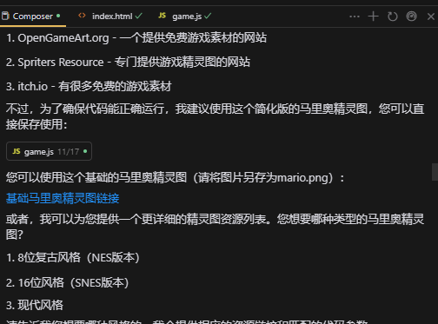Open the more options ellipsis menu
This screenshot has width=438, height=324.
coord(355,17)
